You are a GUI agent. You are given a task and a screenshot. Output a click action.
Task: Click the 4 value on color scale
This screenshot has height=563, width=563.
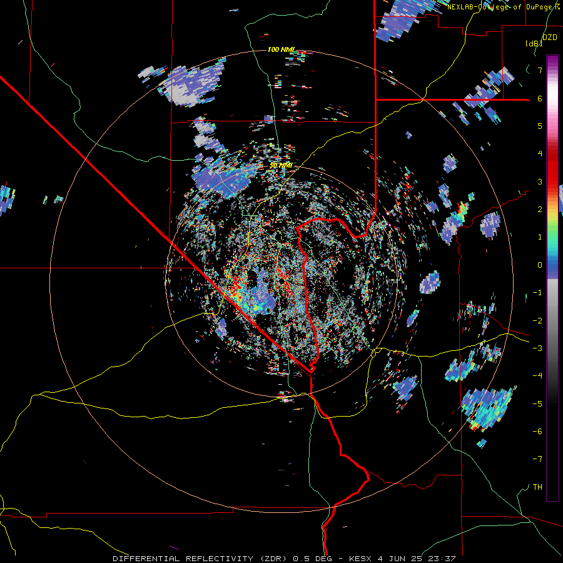pos(540,154)
